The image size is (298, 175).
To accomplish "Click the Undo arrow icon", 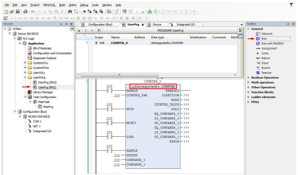I will tap(33, 12).
